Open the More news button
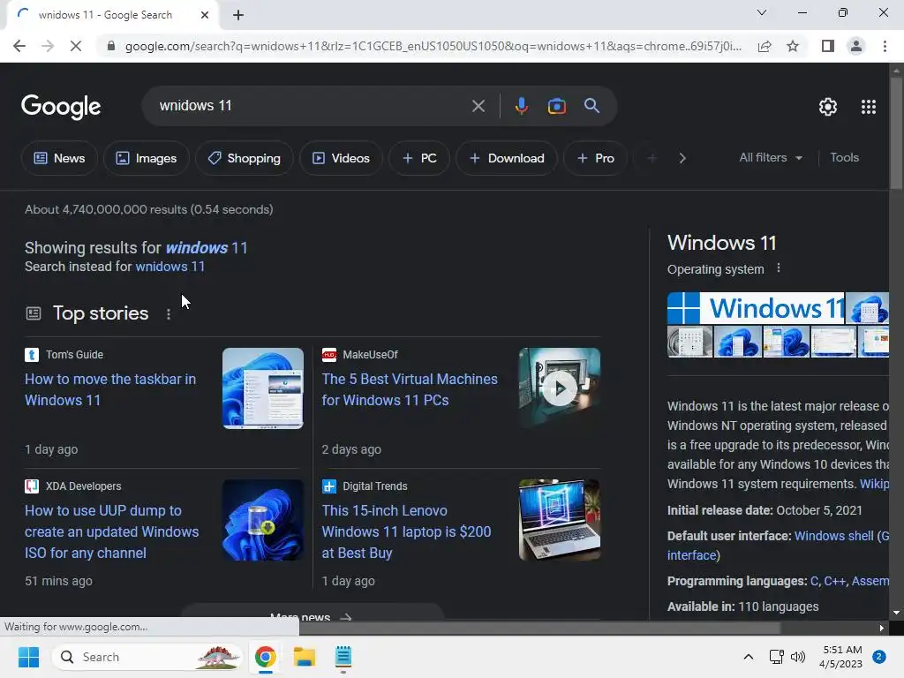This screenshot has width=904, height=678. tap(312, 614)
